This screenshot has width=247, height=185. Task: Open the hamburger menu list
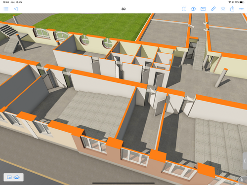tap(6, 9)
